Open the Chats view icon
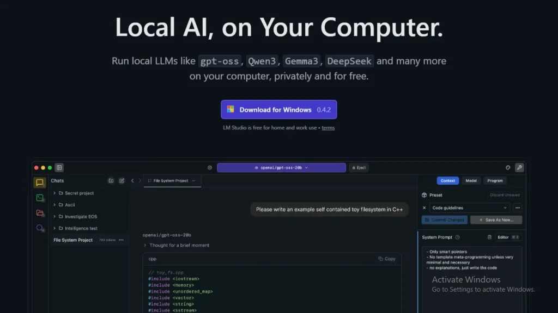Screen dimensions: 558x313 39,183
